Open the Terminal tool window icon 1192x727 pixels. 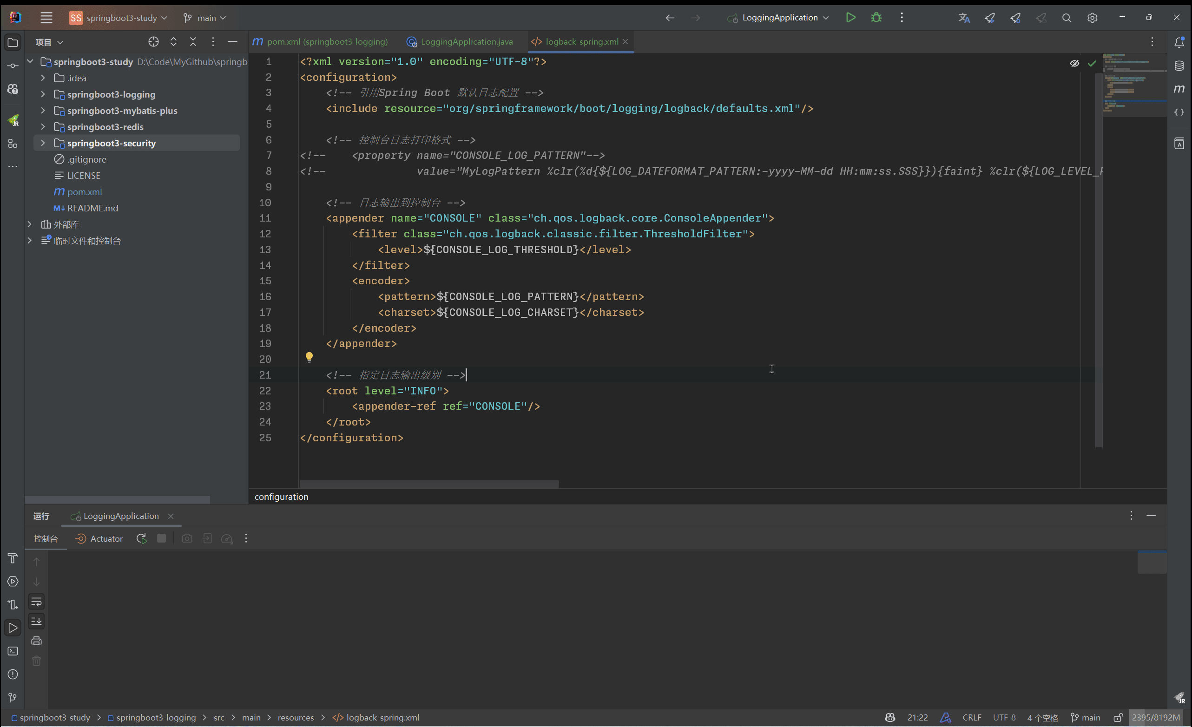[13, 651]
